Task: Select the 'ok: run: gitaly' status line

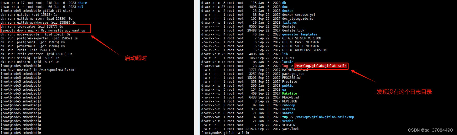Action: (x=29, y=15)
